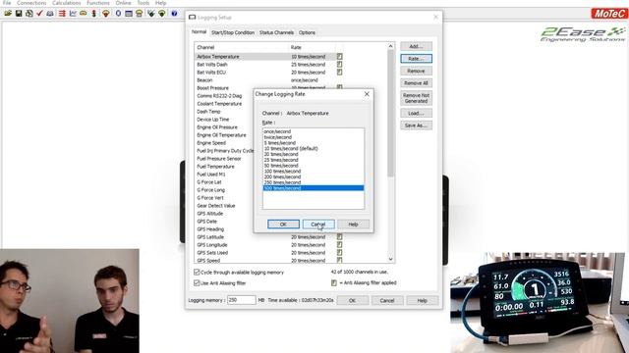Select 100 times/second rate
This screenshot has height=353, width=629.
coord(314,171)
